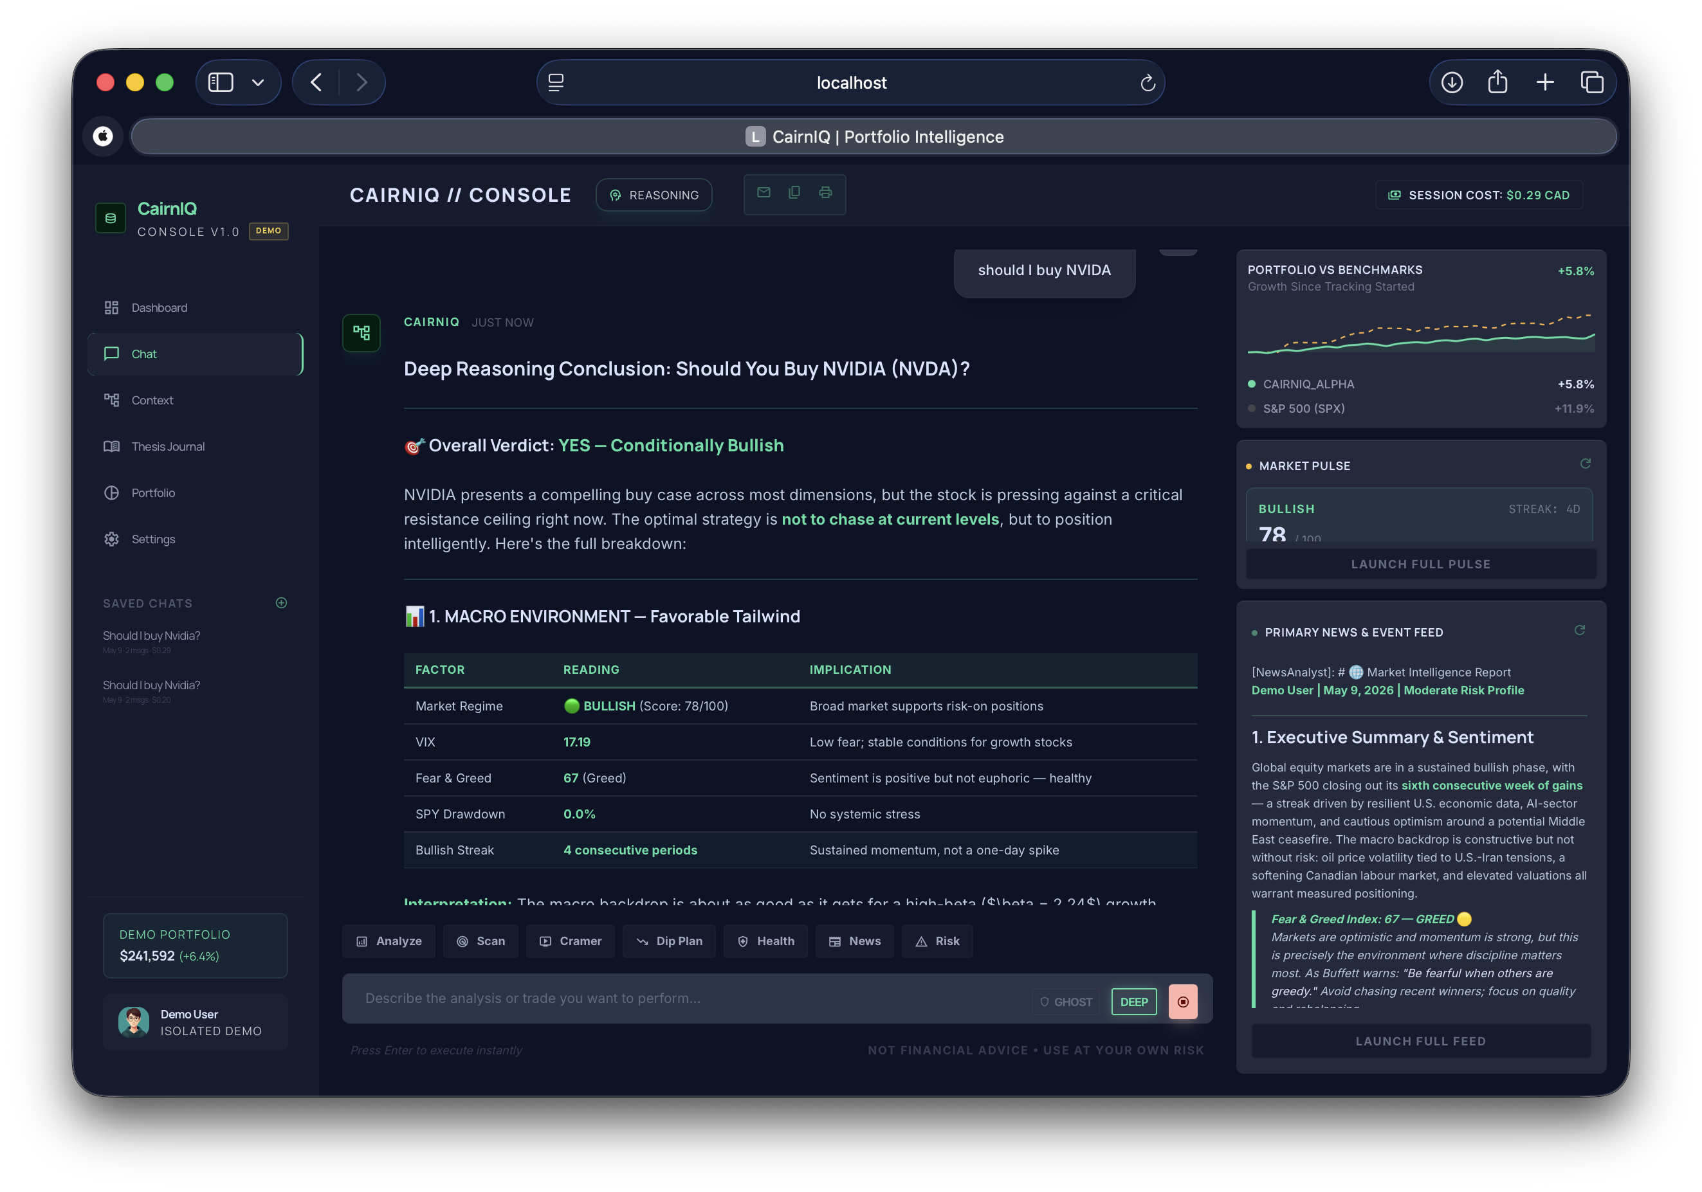Open Settings in the sidebar
The height and width of the screenshot is (1192, 1702).
[194, 539]
